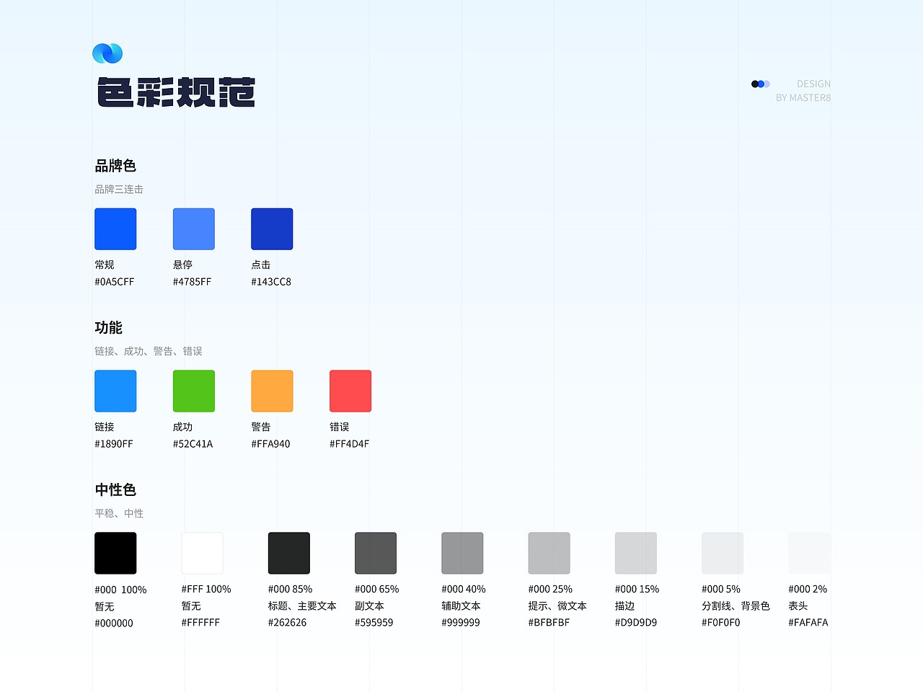Pick the orange #FFA940 warning swatch
Image resolution: width=923 pixels, height=692 pixels.
[272, 391]
